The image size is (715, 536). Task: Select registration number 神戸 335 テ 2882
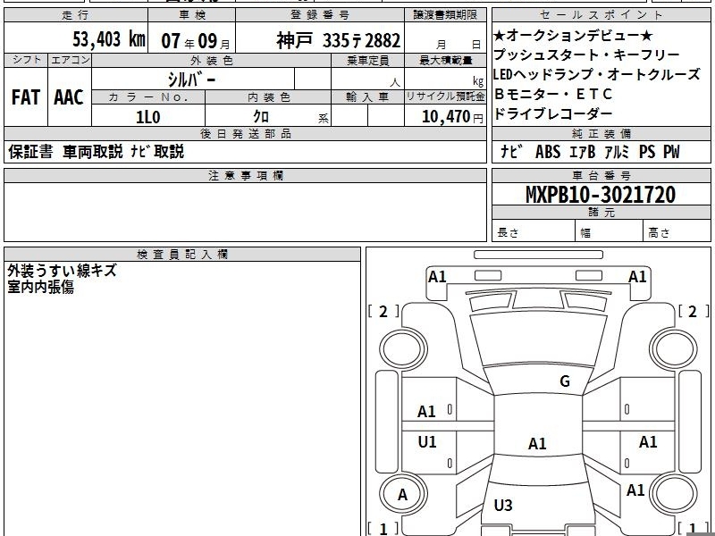[338, 40]
